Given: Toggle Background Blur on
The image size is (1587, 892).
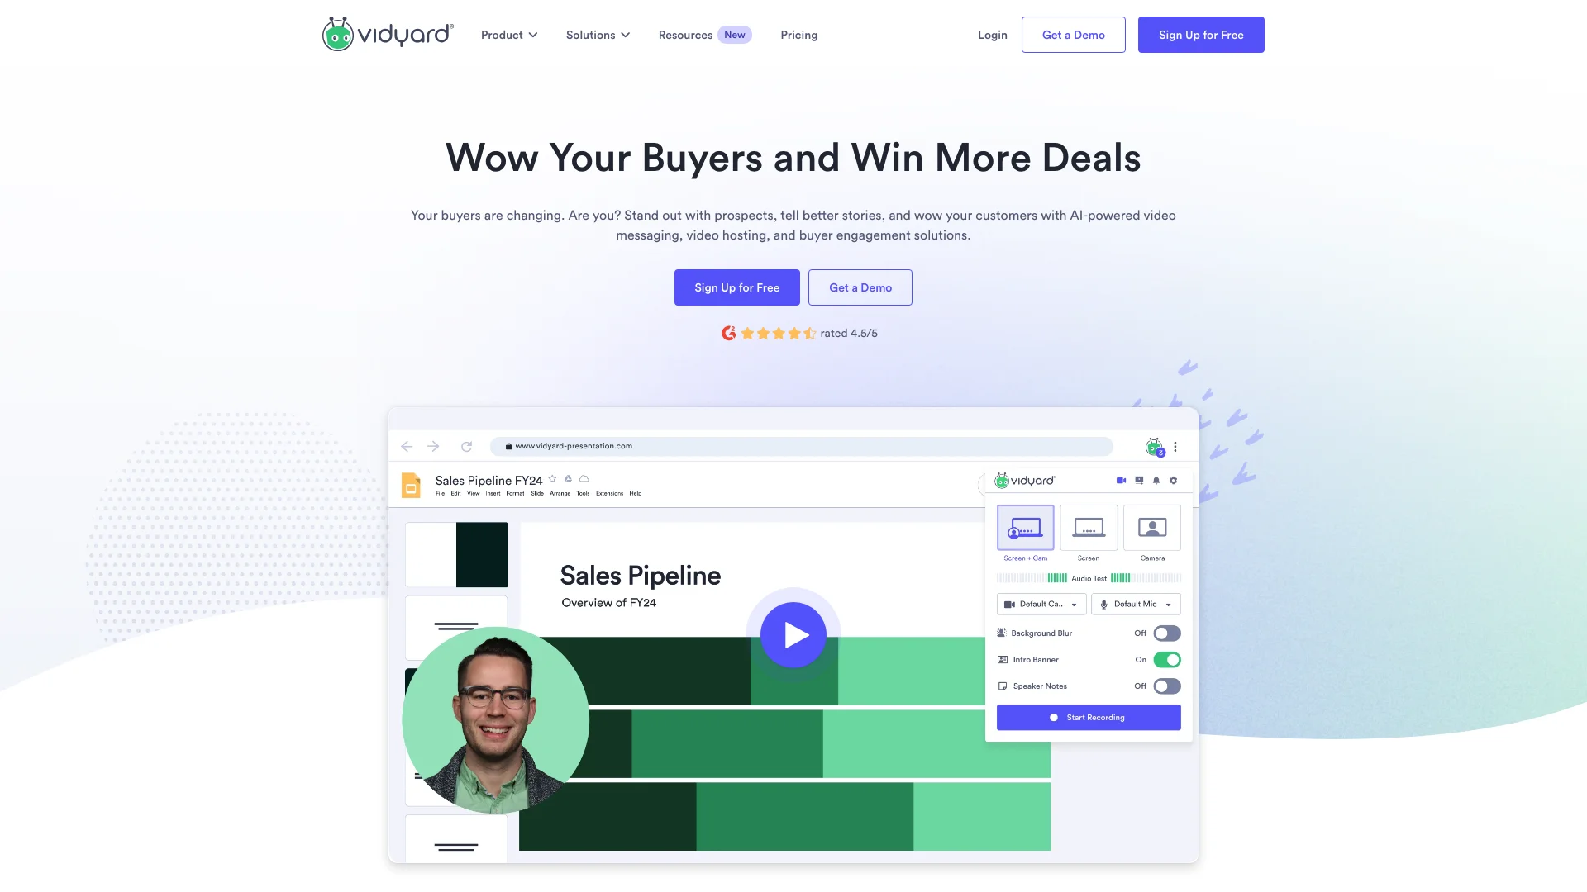Looking at the screenshot, I should 1166,633.
